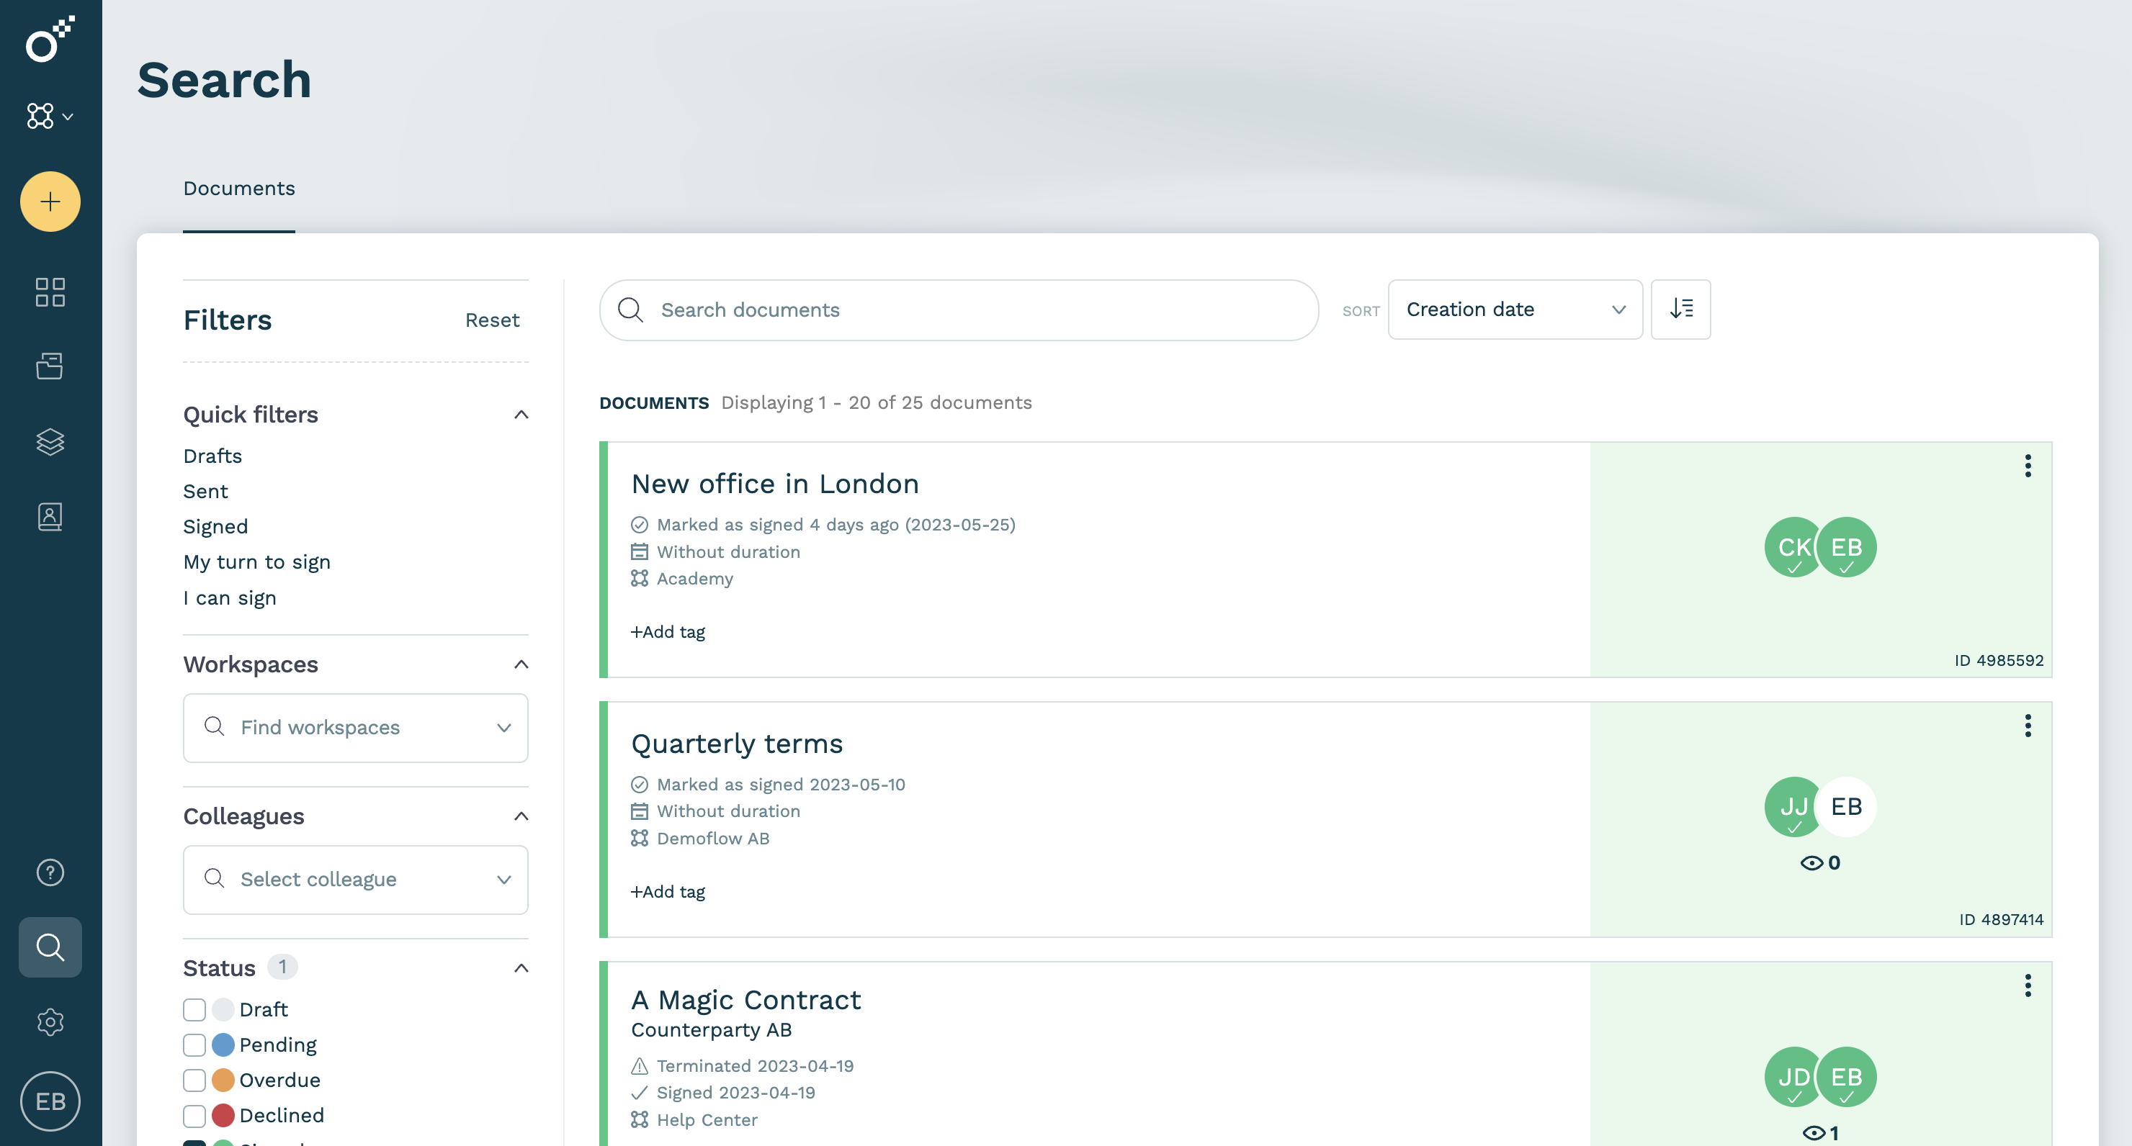Select the Search magnifier icon in sidebar
The width and height of the screenshot is (2132, 1146).
pyautogui.click(x=50, y=947)
